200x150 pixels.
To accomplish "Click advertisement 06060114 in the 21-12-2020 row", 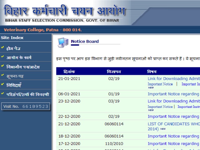I will click(114, 124).
